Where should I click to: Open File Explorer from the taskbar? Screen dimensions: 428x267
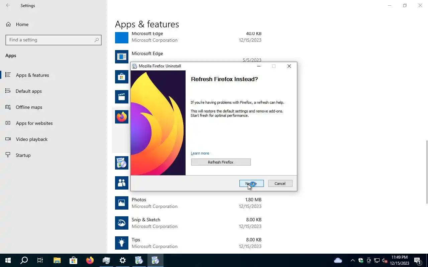[x=57, y=260]
